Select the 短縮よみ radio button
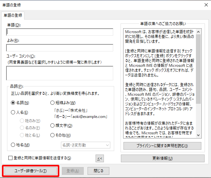The height and width of the screenshot is (178, 211). 53,103
